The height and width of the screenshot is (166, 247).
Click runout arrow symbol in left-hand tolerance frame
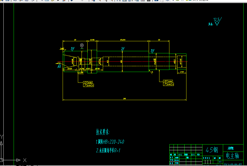coord(85,85)
